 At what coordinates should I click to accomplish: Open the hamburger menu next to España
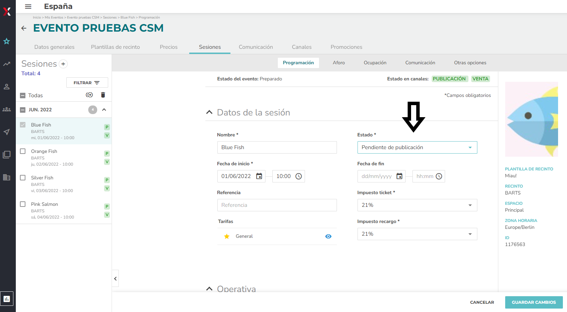28,7
